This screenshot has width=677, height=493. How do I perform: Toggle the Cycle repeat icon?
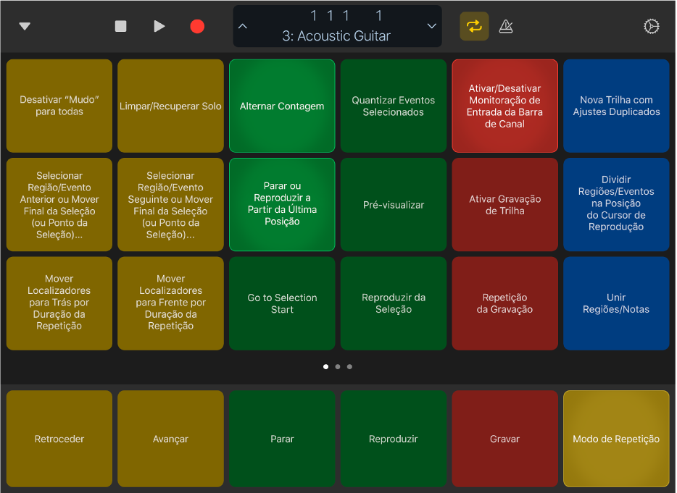[474, 26]
